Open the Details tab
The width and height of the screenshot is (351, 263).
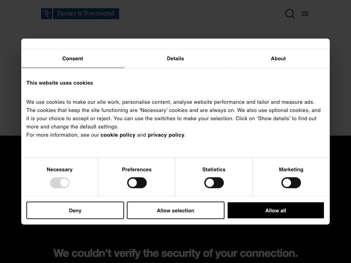click(175, 59)
